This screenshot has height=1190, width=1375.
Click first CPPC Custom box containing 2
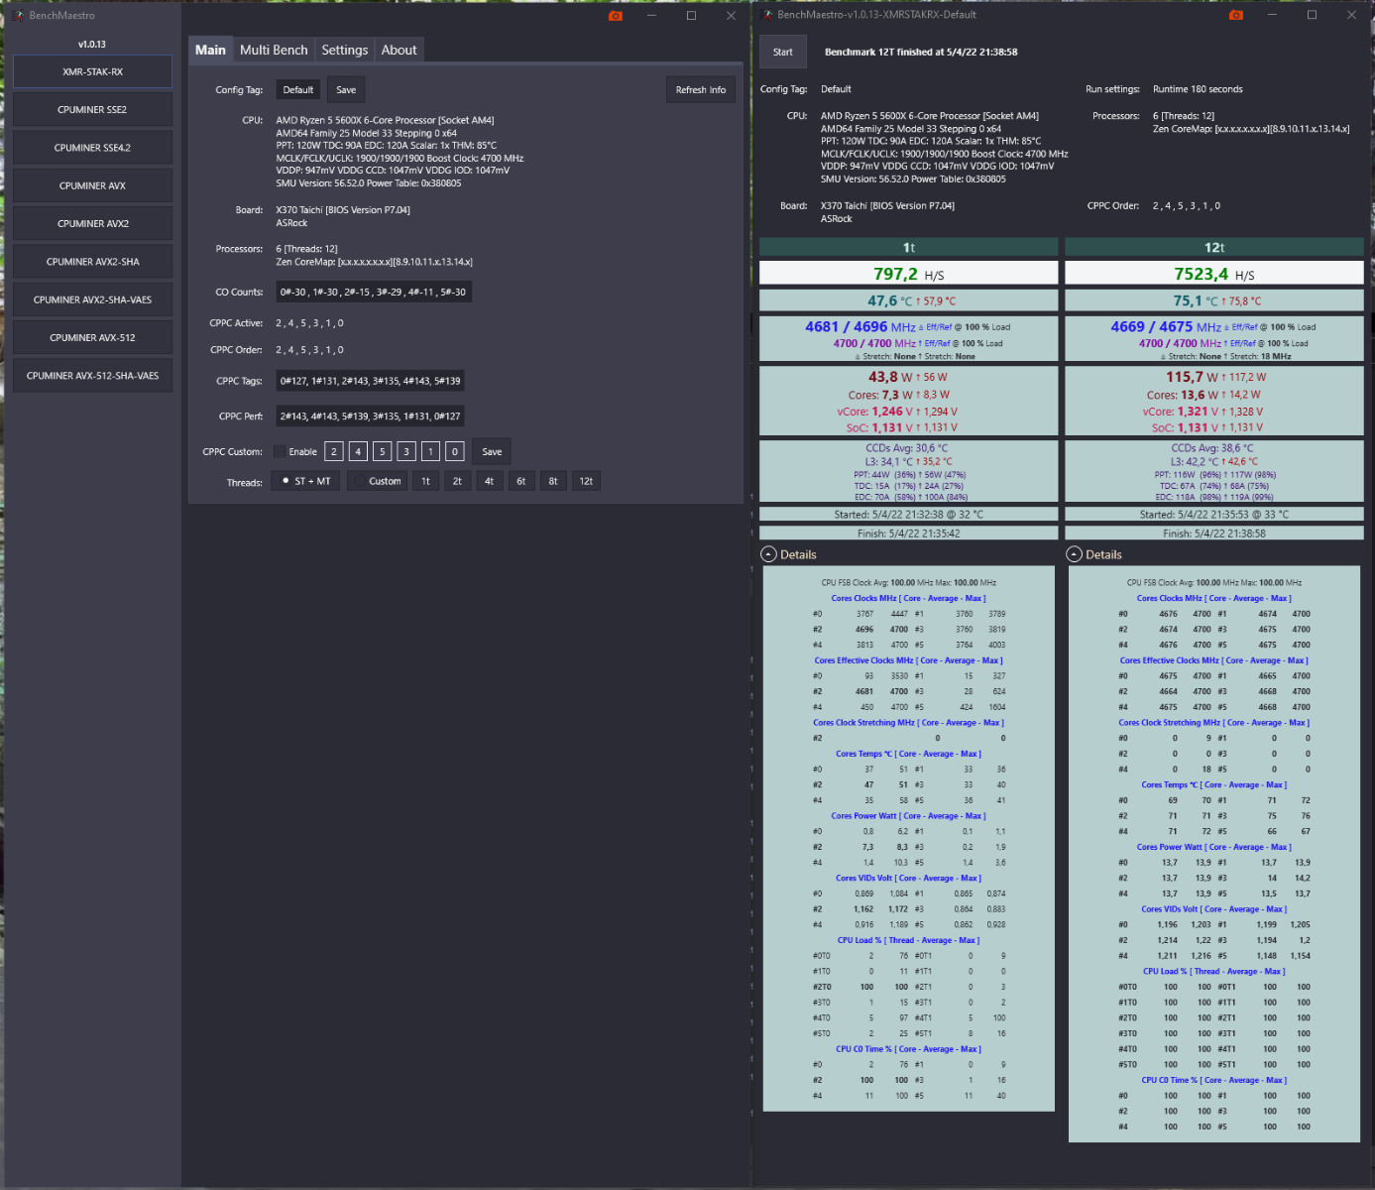pos(334,451)
